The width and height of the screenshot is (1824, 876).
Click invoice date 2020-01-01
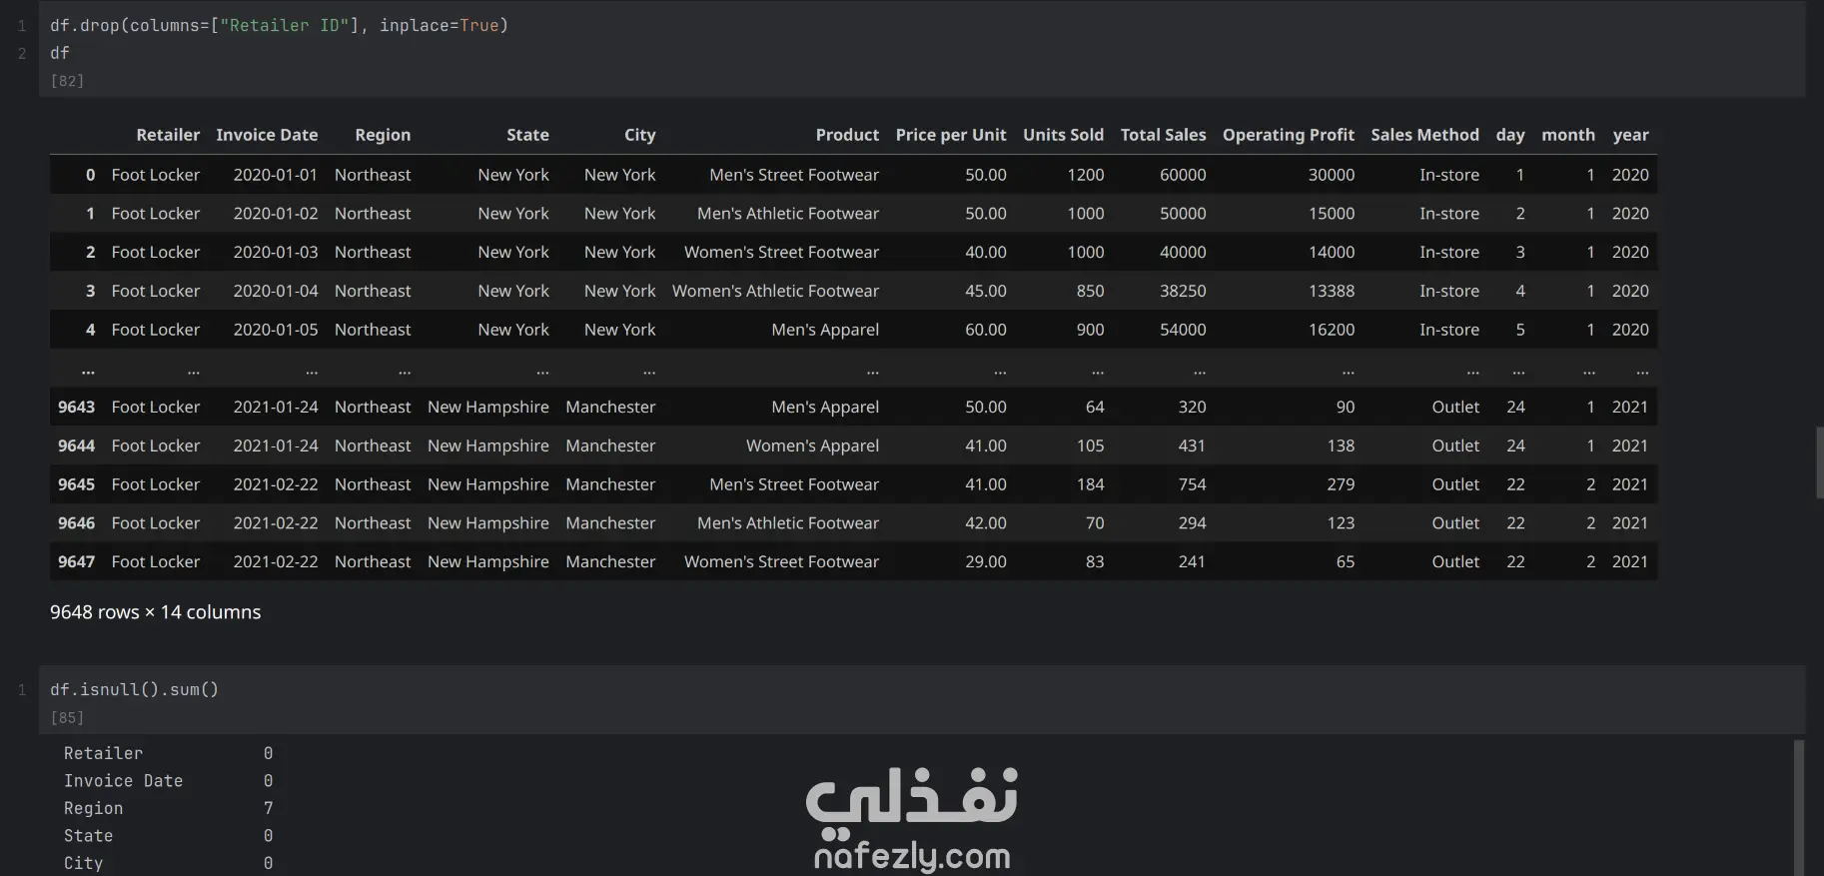tap(276, 175)
